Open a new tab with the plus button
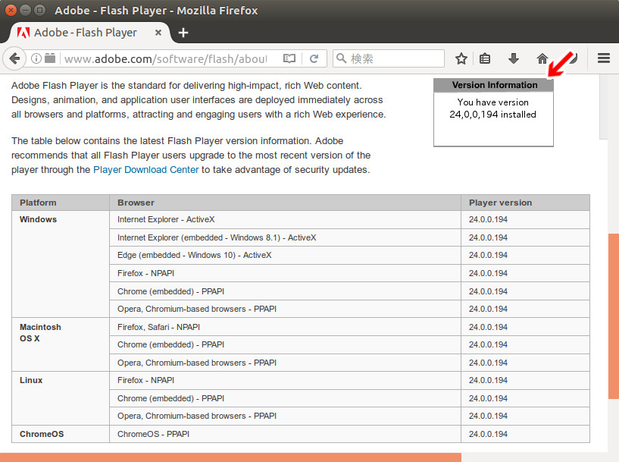619x462 pixels. pyautogui.click(x=183, y=33)
